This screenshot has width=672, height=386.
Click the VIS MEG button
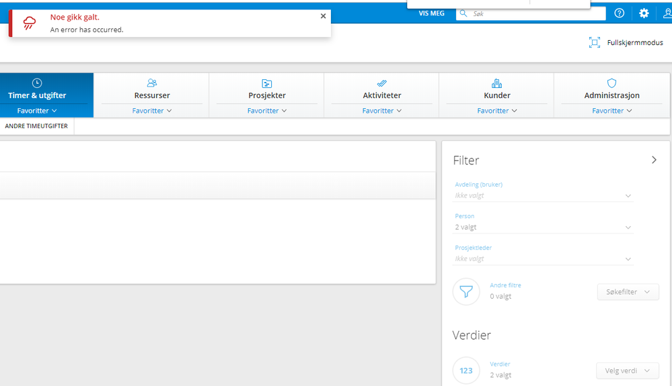pos(431,13)
